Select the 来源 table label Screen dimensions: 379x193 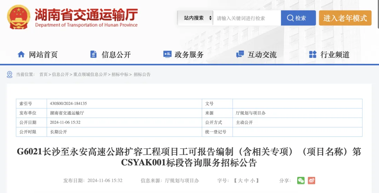pos(209,113)
